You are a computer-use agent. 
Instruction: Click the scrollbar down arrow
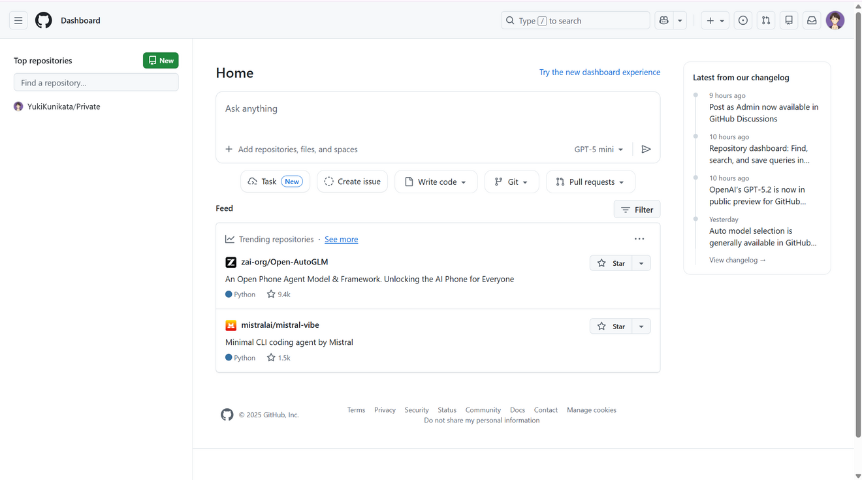pyautogui.click(x=858, y=476)
